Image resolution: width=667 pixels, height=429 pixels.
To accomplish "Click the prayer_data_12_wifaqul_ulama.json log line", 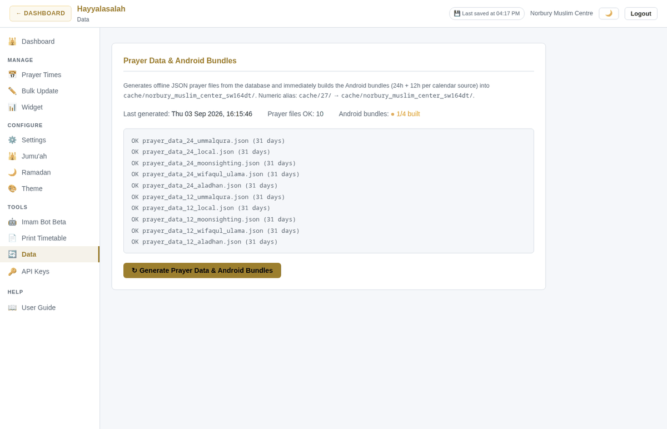I will point(216,231).
